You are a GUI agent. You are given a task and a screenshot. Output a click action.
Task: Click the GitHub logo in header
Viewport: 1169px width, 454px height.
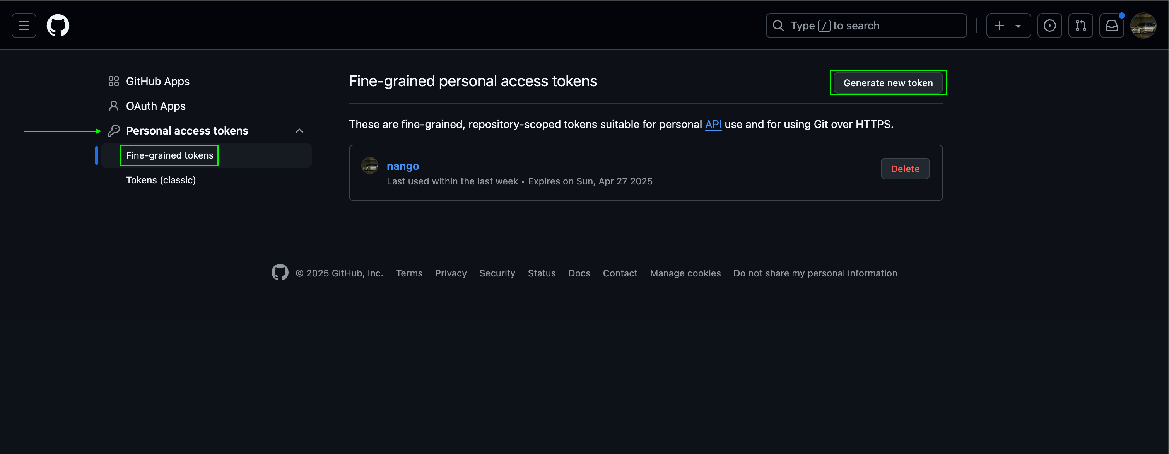(x=58, y=26)
